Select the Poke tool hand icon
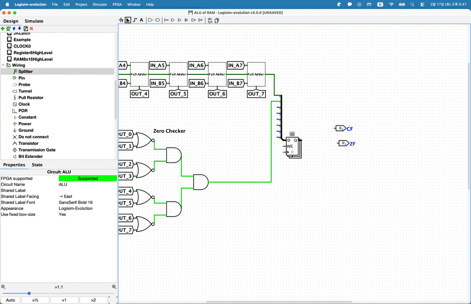This screenshot has height=304, width=471. [121, 20]
